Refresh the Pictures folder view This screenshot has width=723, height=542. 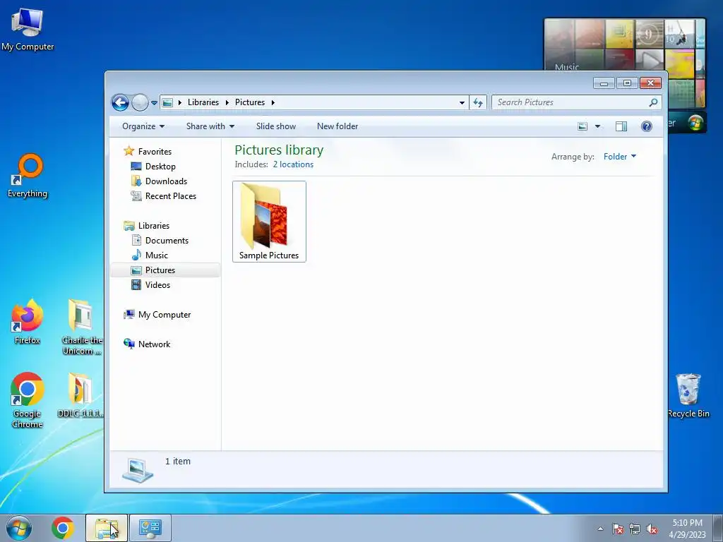[478, 102]
